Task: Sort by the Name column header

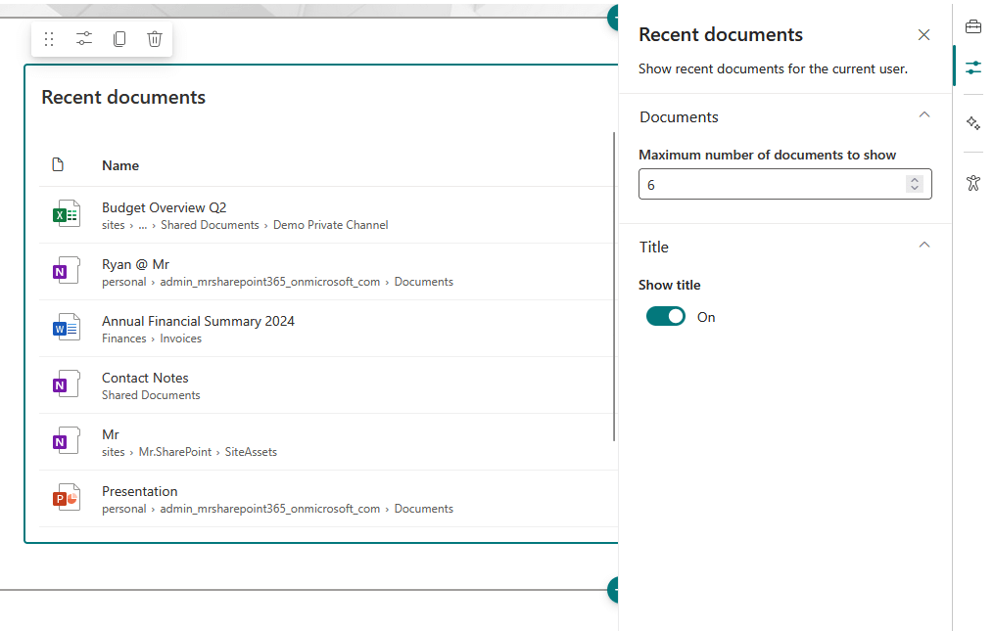Action: click(120, 165)
